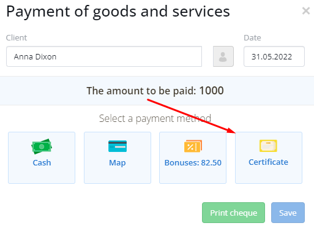Viewport: 314px width, 231px height.
Task: Choose the Cash payment label
Action: tap(42, 162)
